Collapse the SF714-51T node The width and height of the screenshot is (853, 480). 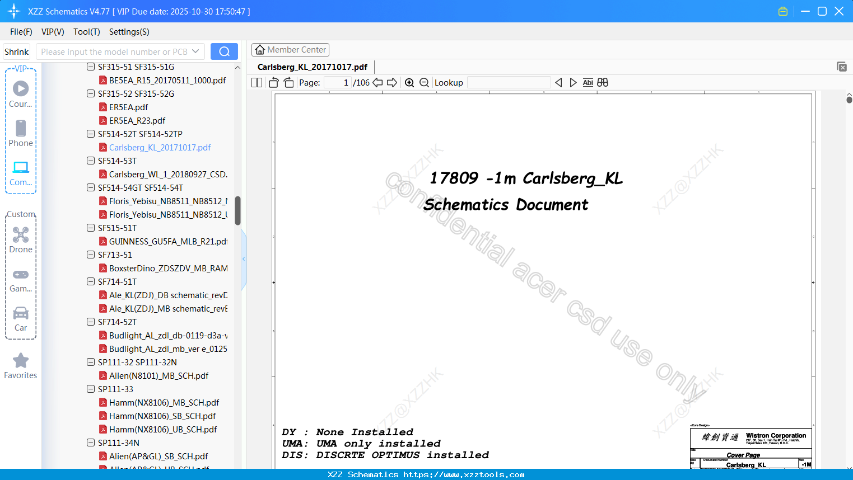(91, 281)
